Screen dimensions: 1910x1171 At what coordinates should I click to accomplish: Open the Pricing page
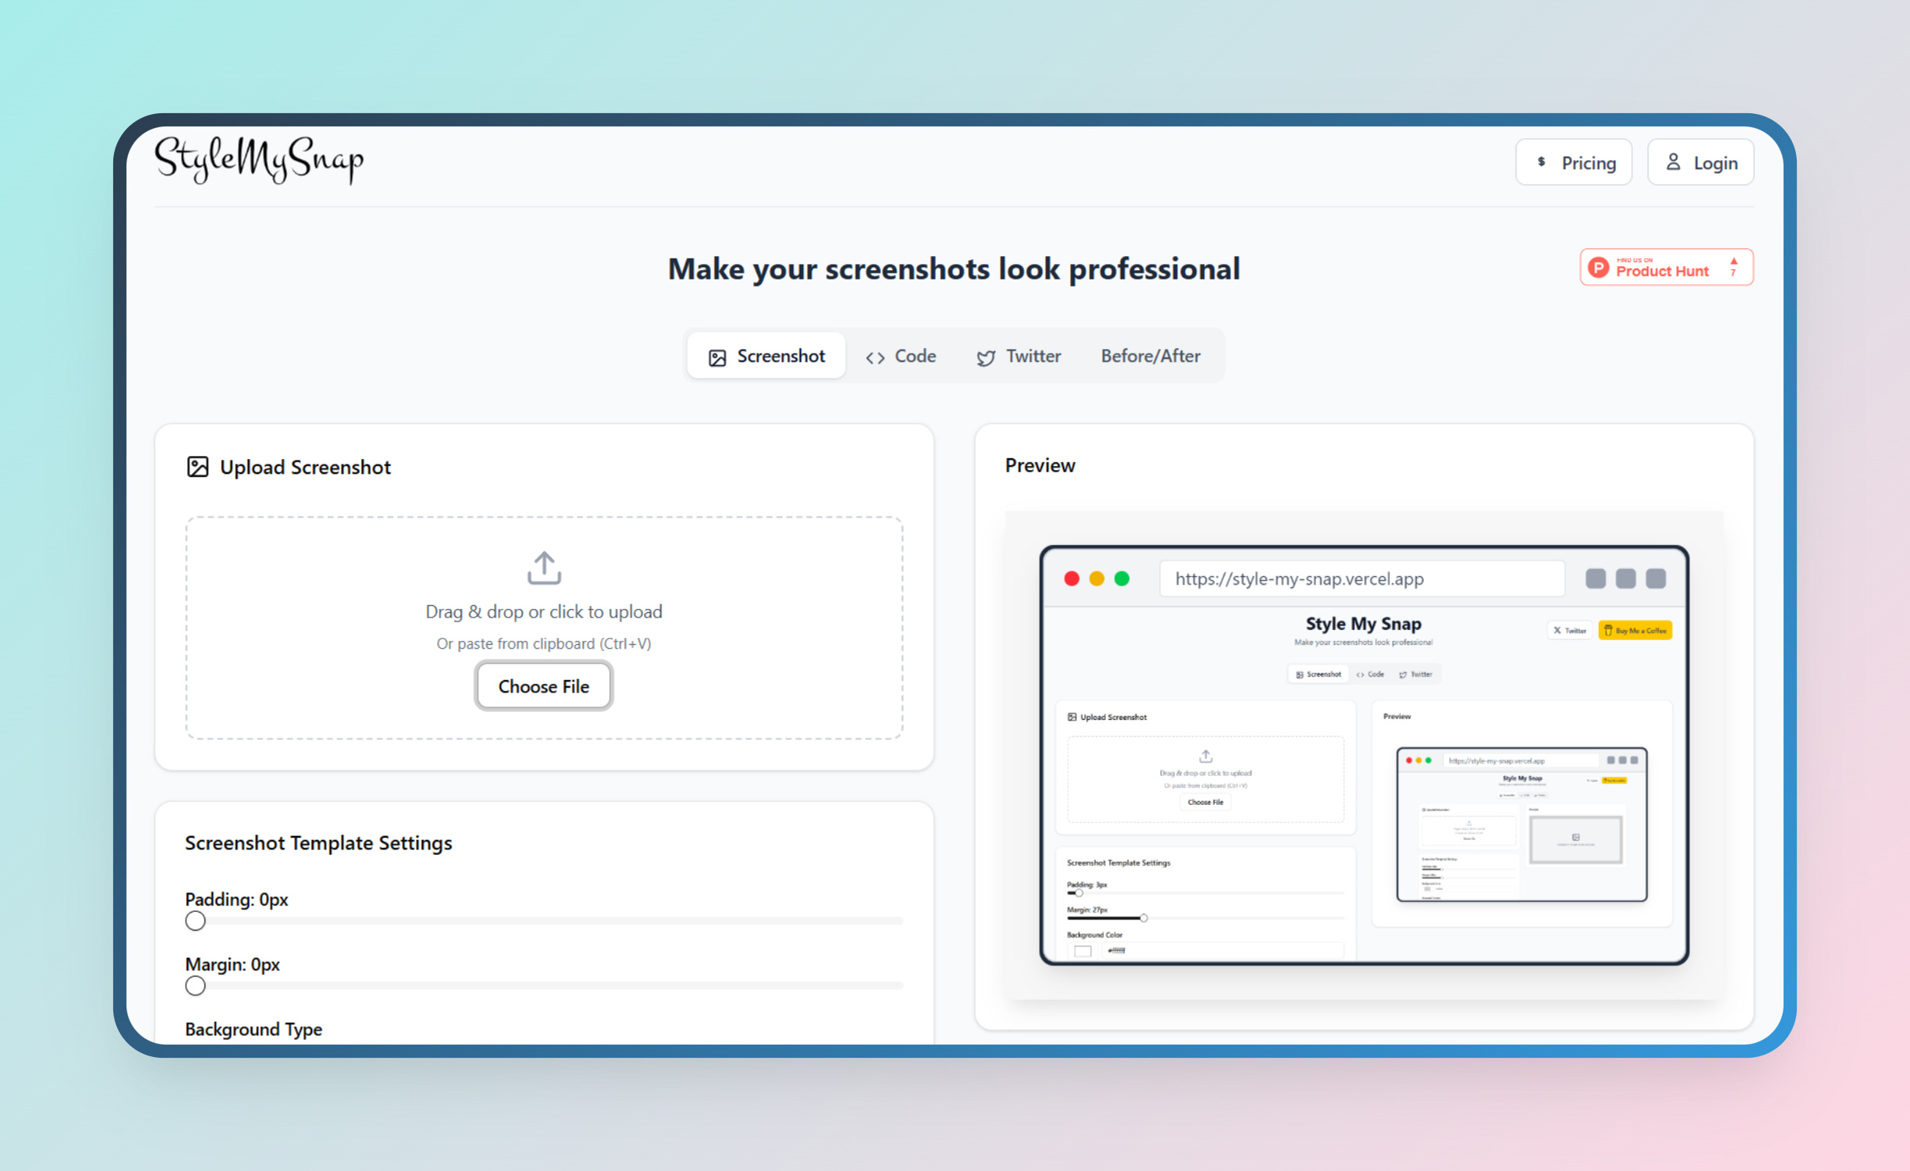pyautogui.click(x=1573, y=162)
